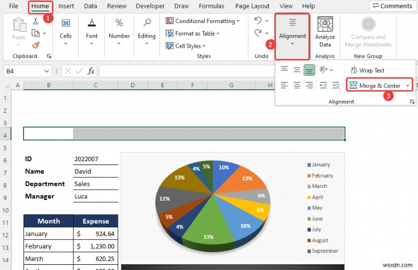This screenshot has width=418, height=270.
Task: Click Compare and Merge Workbooks icon
Action: point(368,24)
